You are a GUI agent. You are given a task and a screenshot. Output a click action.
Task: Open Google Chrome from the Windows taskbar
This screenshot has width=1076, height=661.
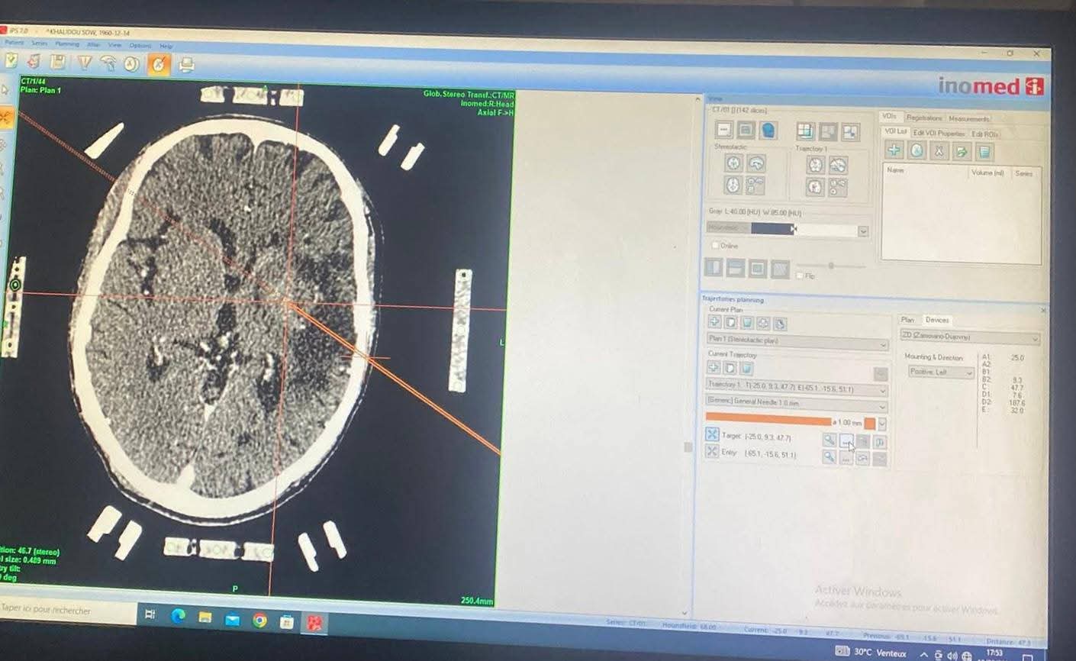[259, 621]
